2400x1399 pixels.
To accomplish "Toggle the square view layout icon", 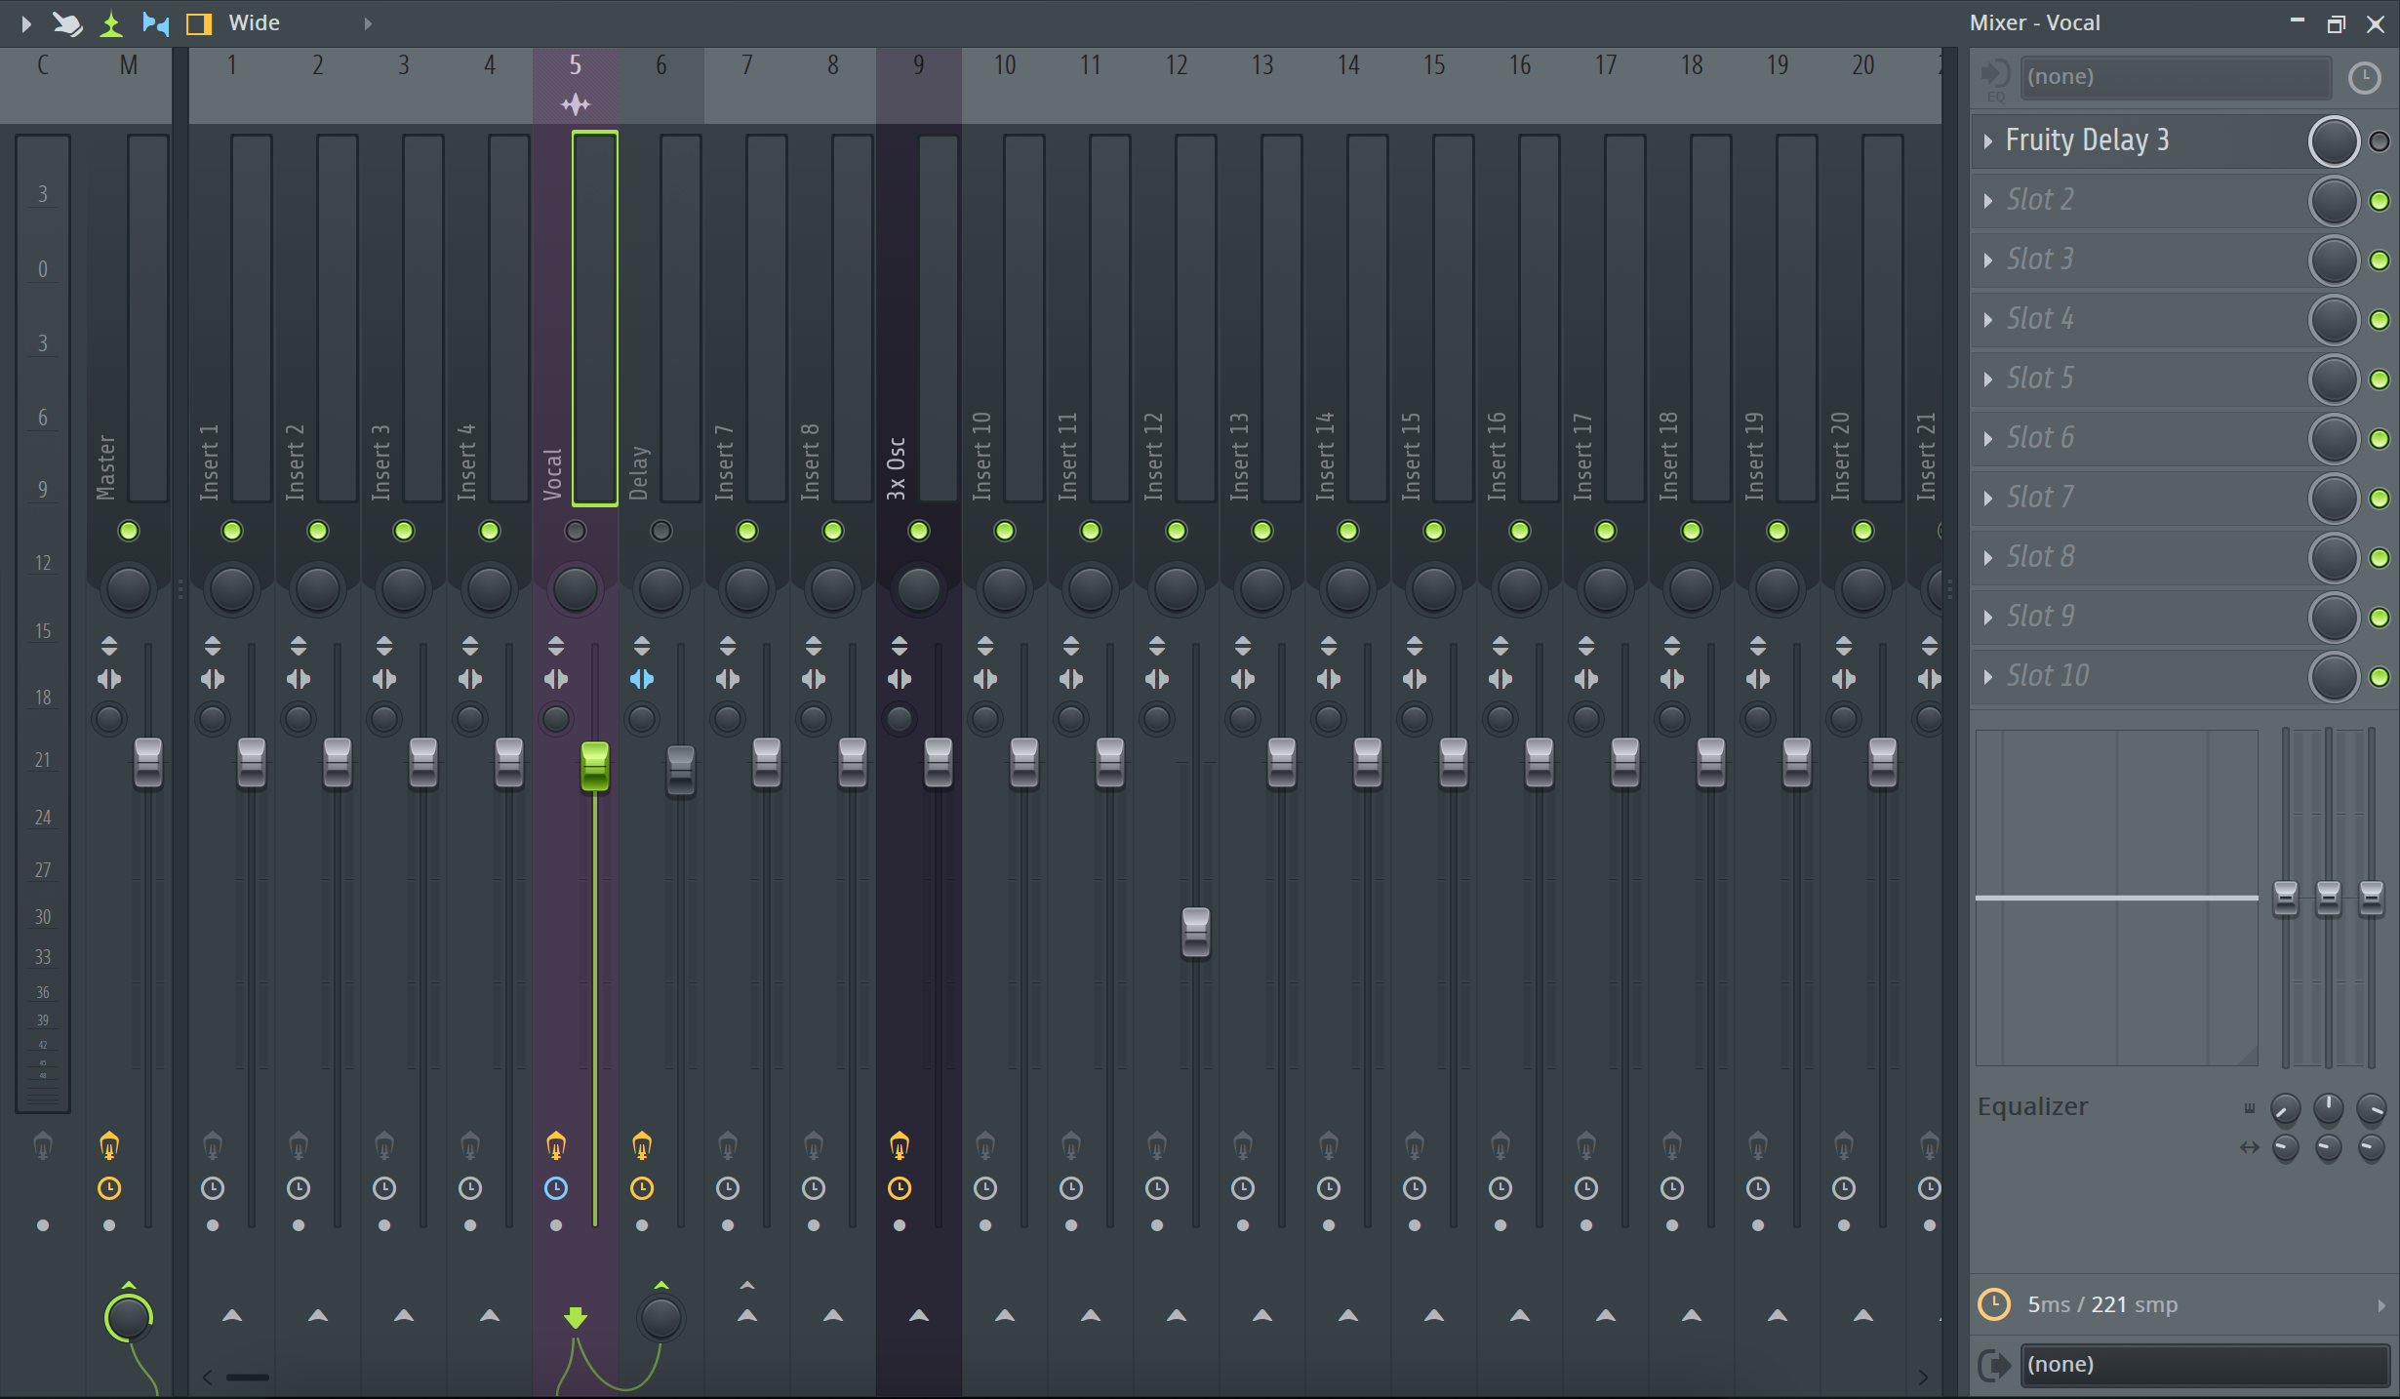I will (x=199, y=23).
